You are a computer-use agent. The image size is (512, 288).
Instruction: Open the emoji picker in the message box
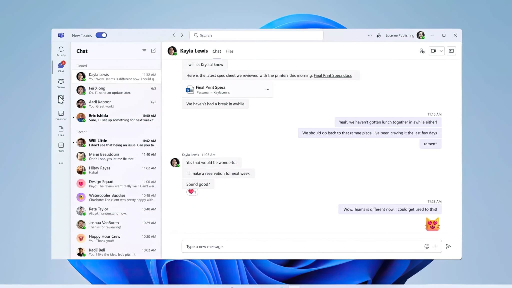tap(426, 246)
